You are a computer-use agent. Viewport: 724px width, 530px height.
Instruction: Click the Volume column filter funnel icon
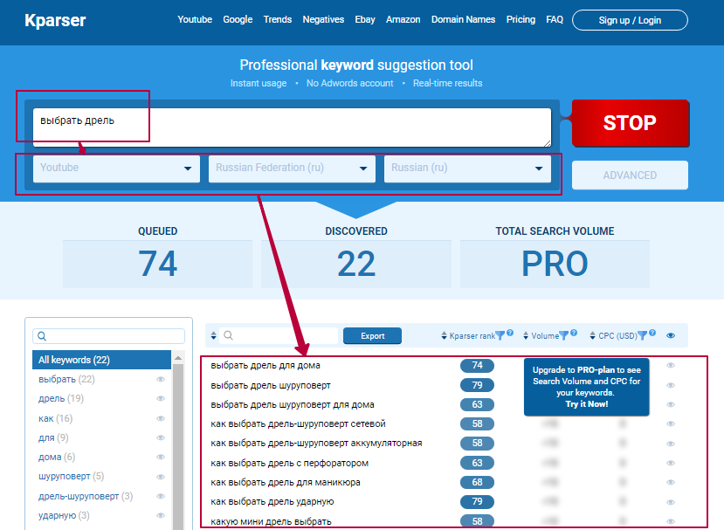(x=564, y=335)
